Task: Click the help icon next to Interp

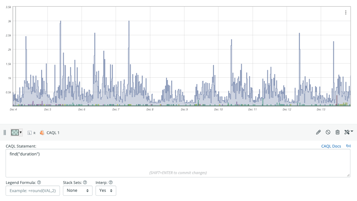Action: pyautogui.click(x=110, y=182)
